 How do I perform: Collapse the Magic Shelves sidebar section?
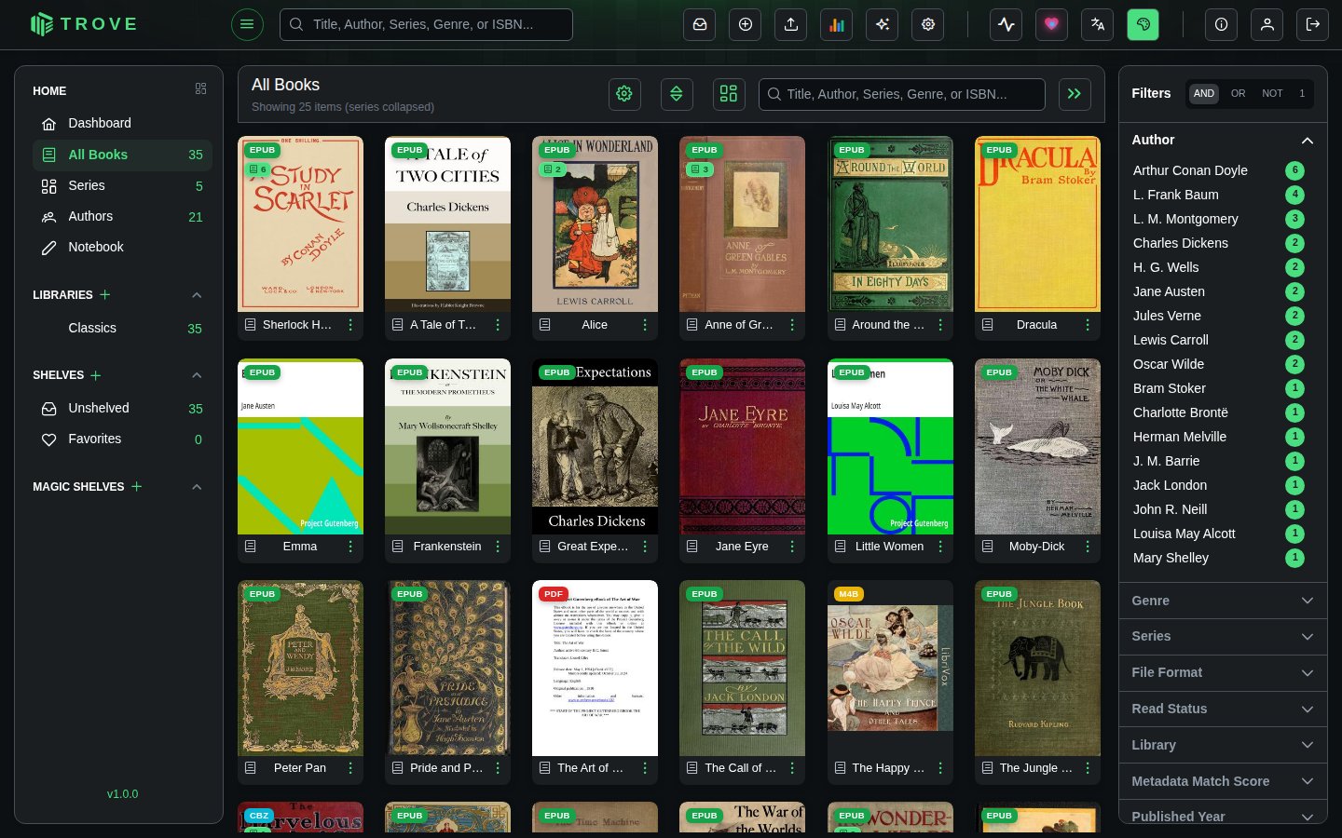coord(197,487)
